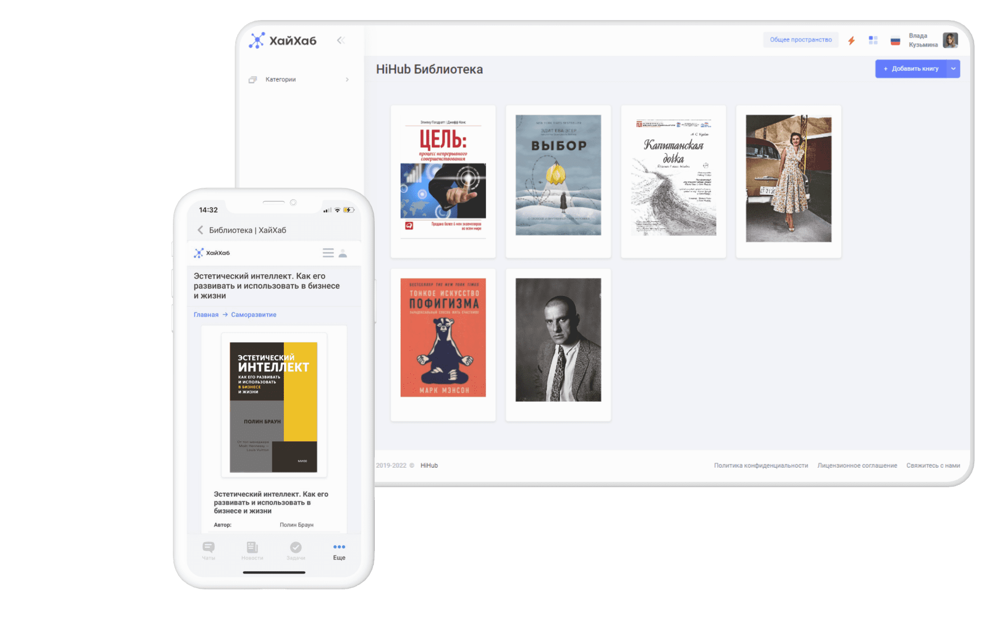Tap the Главная breadcrumb link on phone

click(206, 314)
